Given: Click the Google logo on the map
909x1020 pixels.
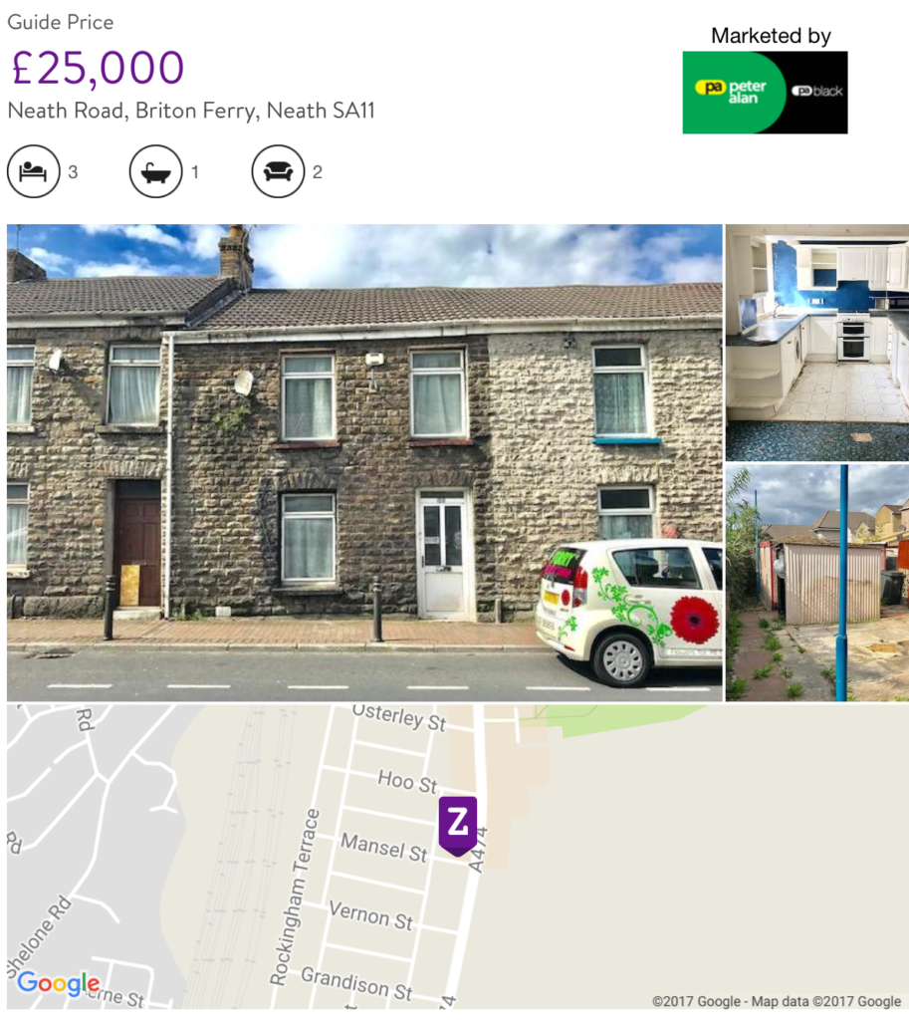Looking at the screenshot, I should 59,984.
